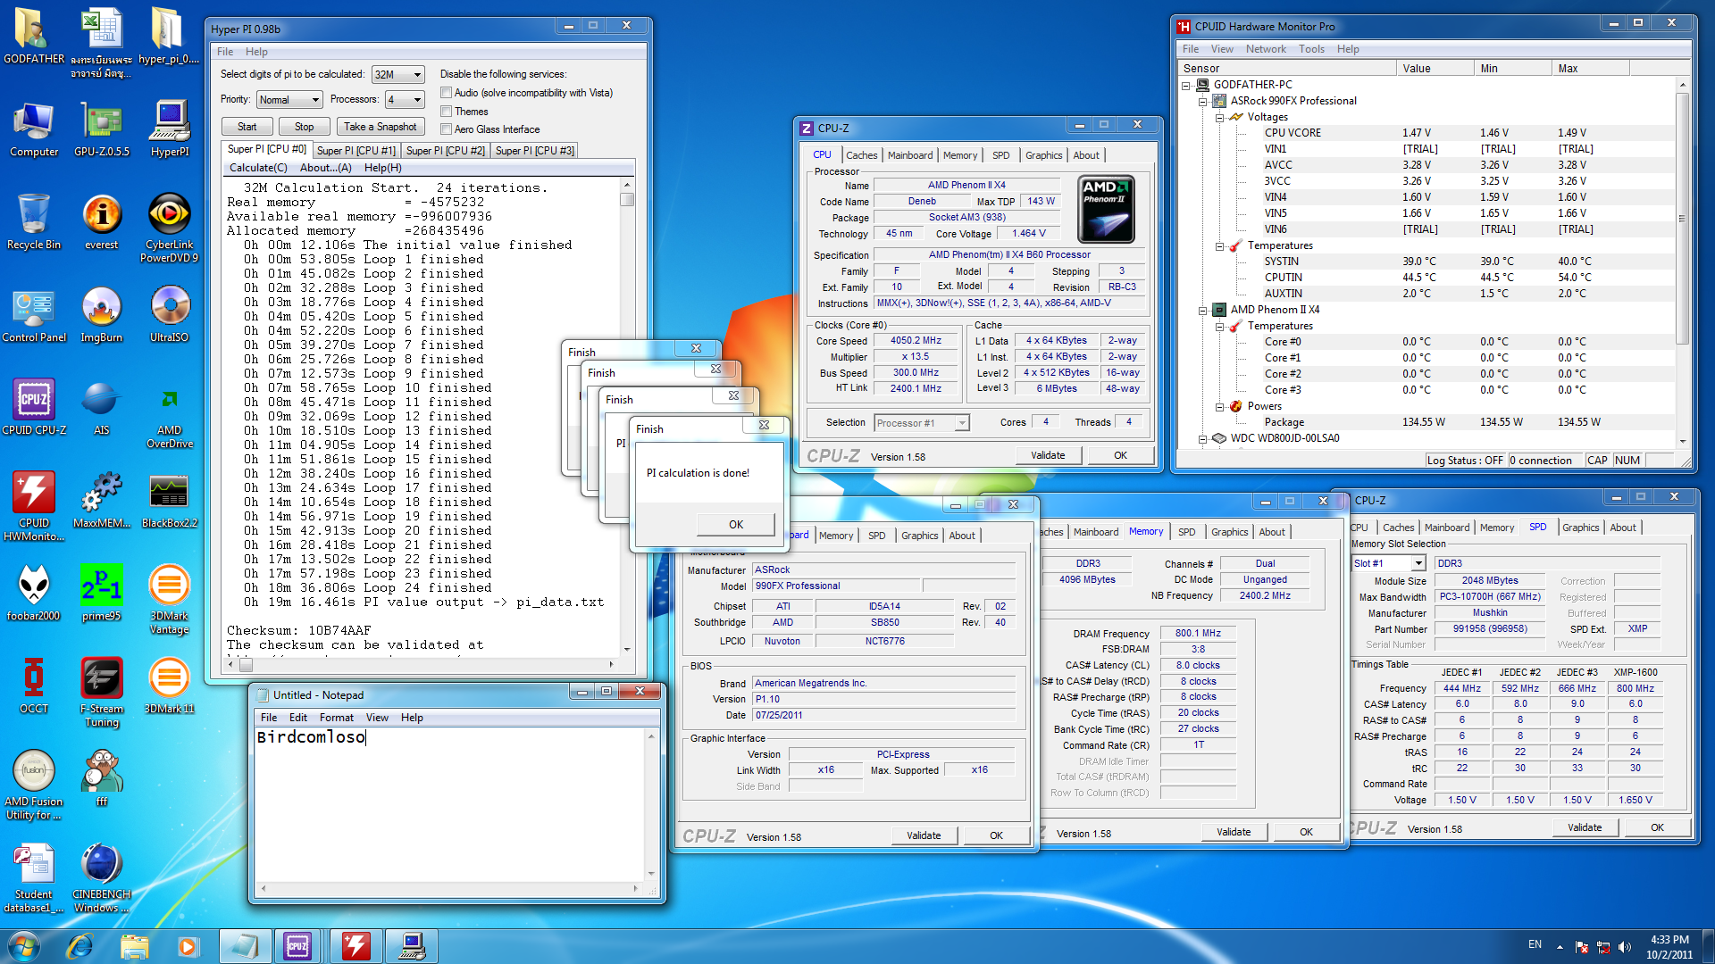Switch to Super PI CPU #2 tab
1715x964 pixels.
[x=445, y=151]
